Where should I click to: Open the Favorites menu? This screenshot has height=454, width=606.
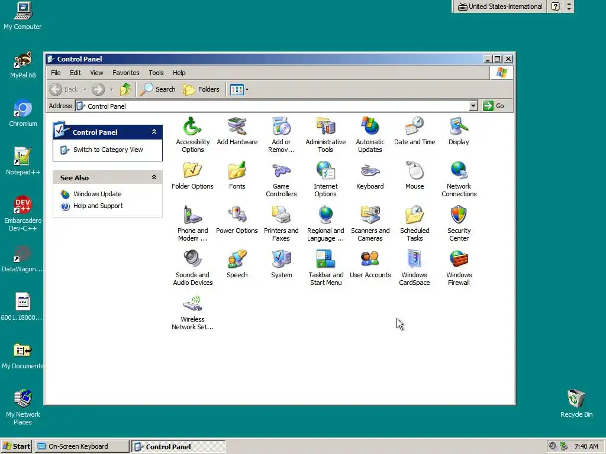click(125, 73)
